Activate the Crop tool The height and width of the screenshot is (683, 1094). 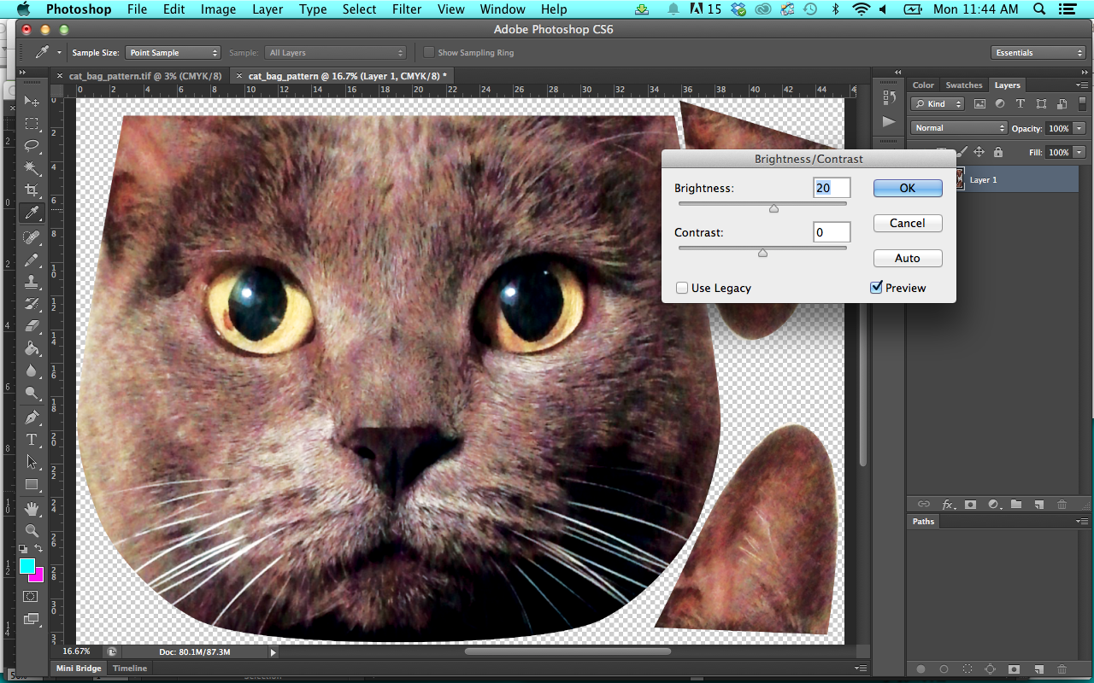(x=31, y=190)
